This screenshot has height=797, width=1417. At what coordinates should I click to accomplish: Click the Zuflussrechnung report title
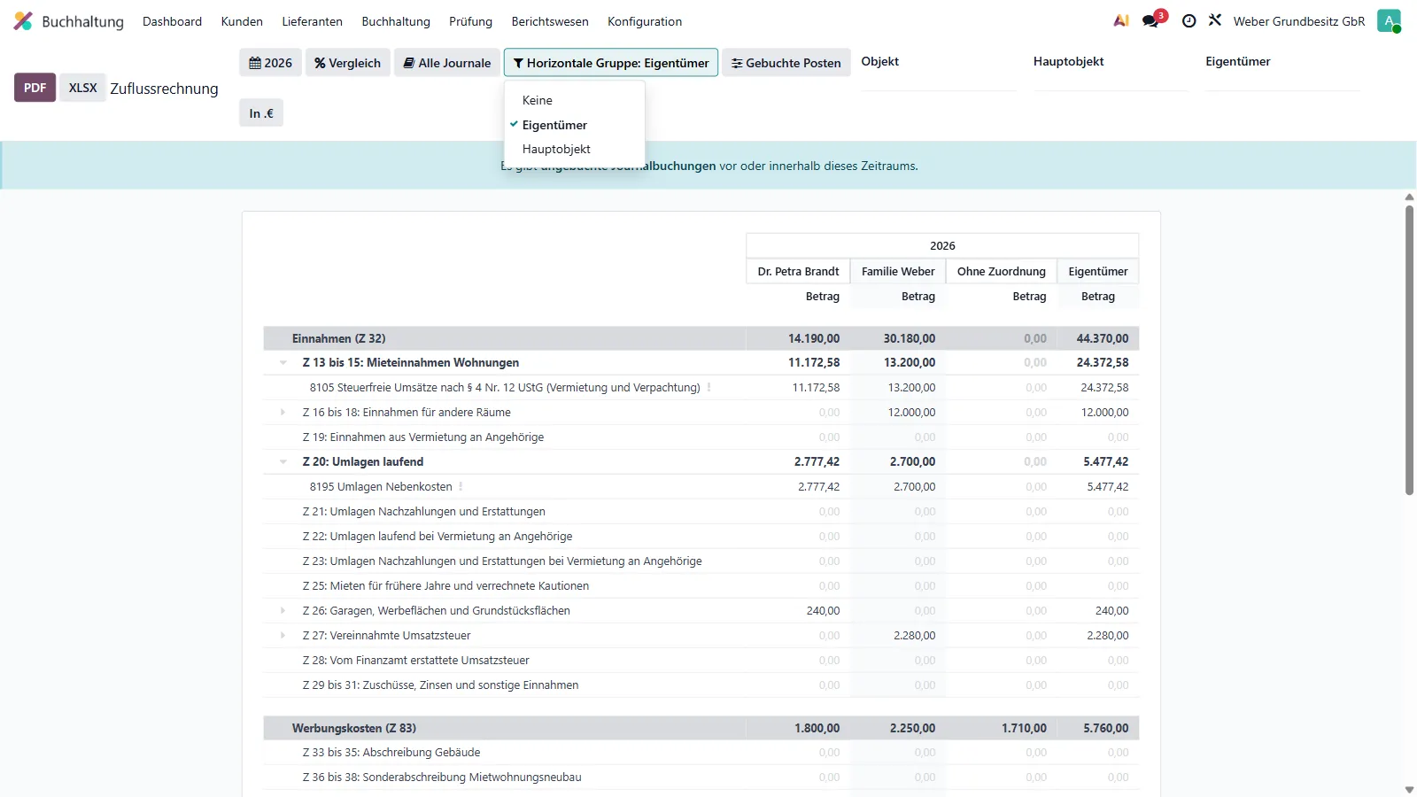click(x=164, y=89)
